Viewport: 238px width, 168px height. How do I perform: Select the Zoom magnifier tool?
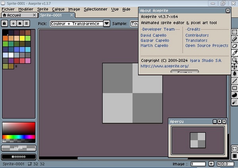coord(234,60)
